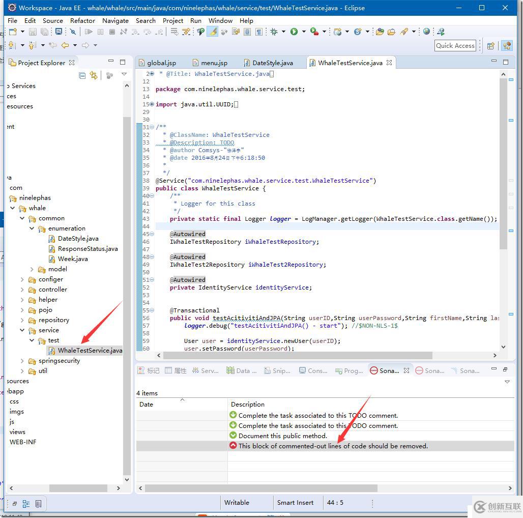This screenshot has height=518, width=523.
Task: Click the Step Over icon
Action: [147, 32]
